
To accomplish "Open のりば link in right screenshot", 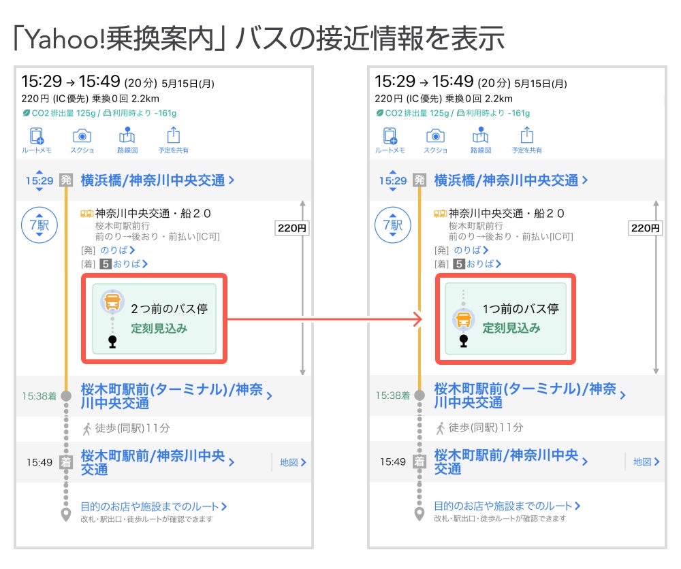I will pos(471,250).
